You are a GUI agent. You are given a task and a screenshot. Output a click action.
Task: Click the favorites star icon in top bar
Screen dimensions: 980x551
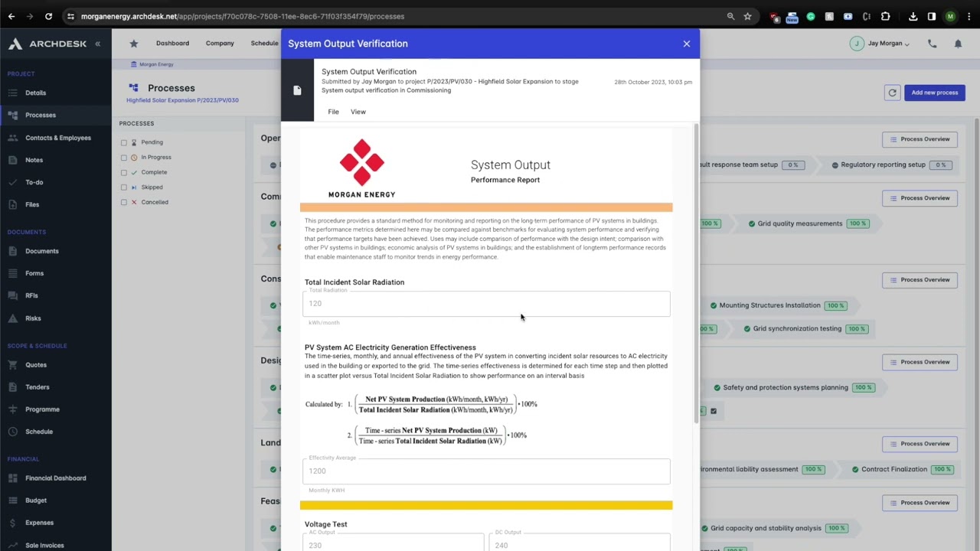pyautogui.click(x=134, y=44)
